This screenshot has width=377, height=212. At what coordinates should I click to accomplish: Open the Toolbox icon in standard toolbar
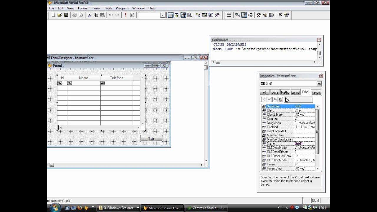click(217, 15)
